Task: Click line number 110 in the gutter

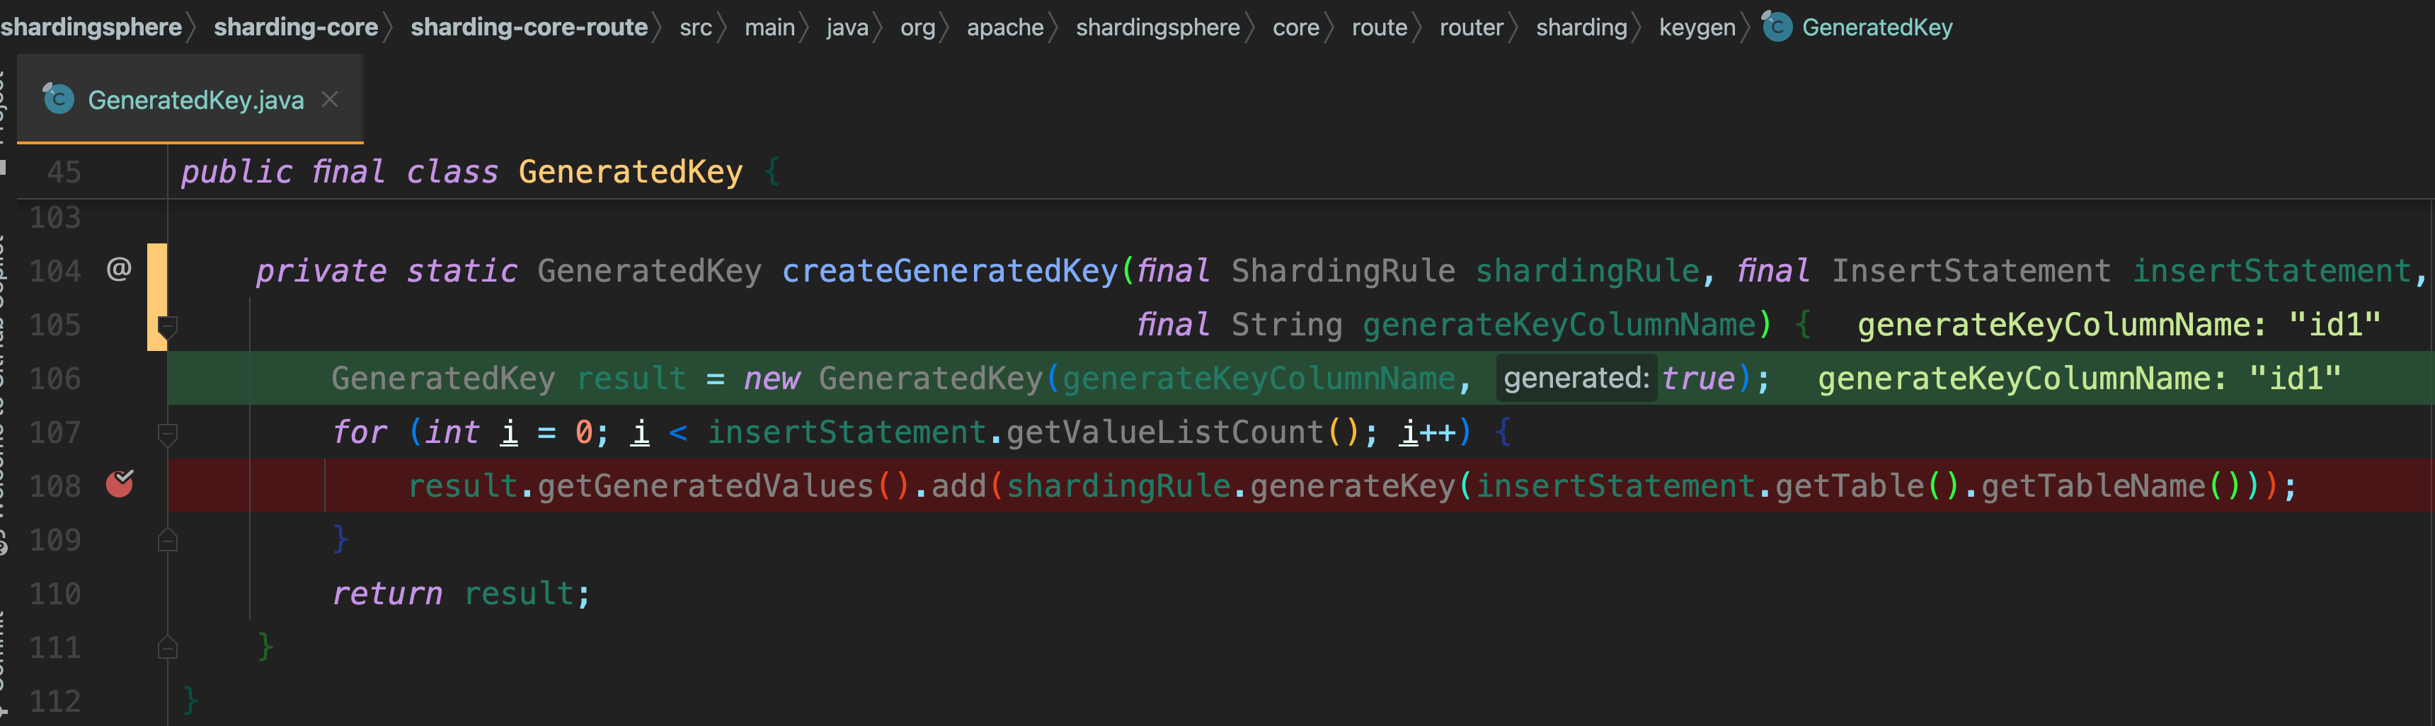Action: pos(55,594)
